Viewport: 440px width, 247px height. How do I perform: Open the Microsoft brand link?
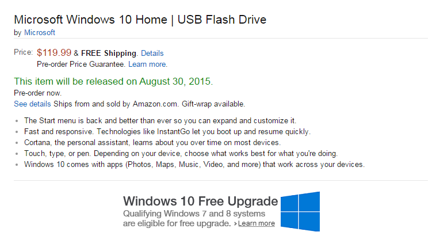coord(40,32)
